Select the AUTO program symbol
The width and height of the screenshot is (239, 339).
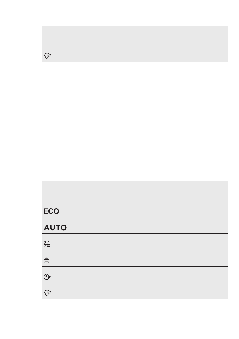(x=55, y=228)
